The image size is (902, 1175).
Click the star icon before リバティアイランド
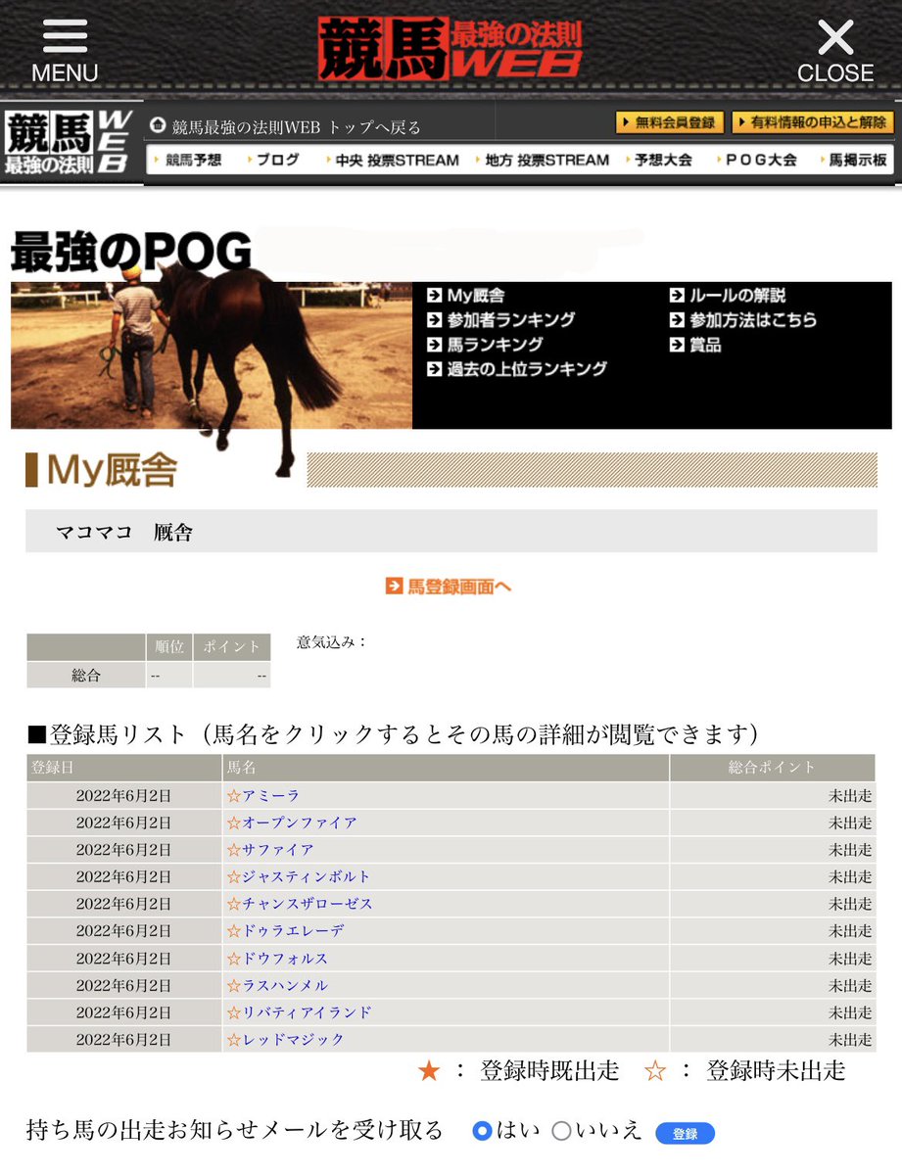coord(233,1012)
